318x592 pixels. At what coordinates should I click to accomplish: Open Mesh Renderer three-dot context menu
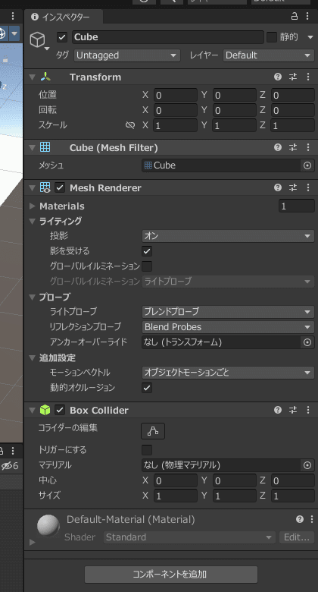[x=308, y=187]
